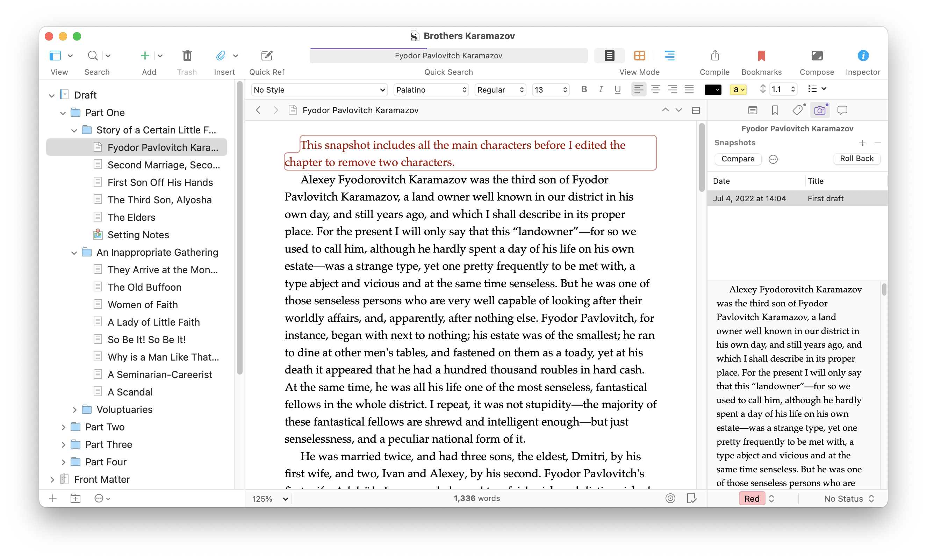Select The Elders document in binder
The width and height of the screenshot is (927, 559).
coord(131,217)
